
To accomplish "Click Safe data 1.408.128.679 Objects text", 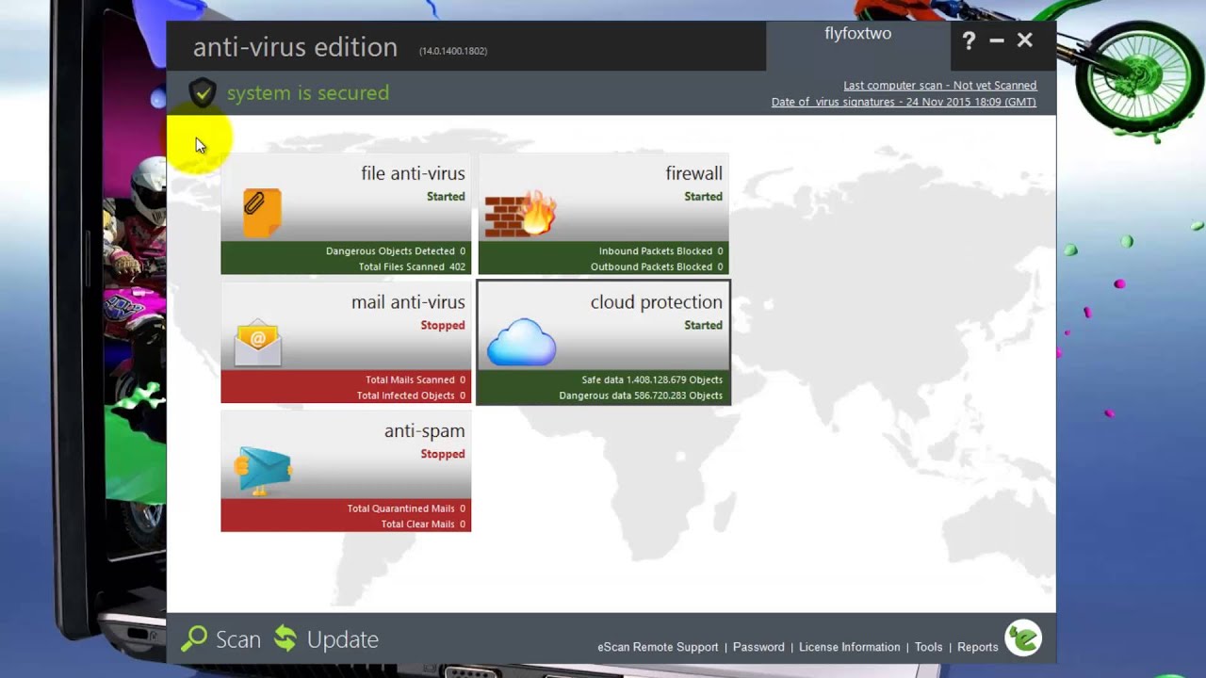I will (652, 380).
